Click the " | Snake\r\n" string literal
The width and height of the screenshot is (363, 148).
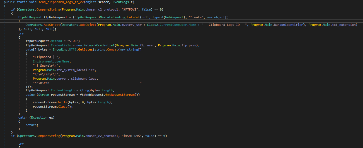coord(45,65)
